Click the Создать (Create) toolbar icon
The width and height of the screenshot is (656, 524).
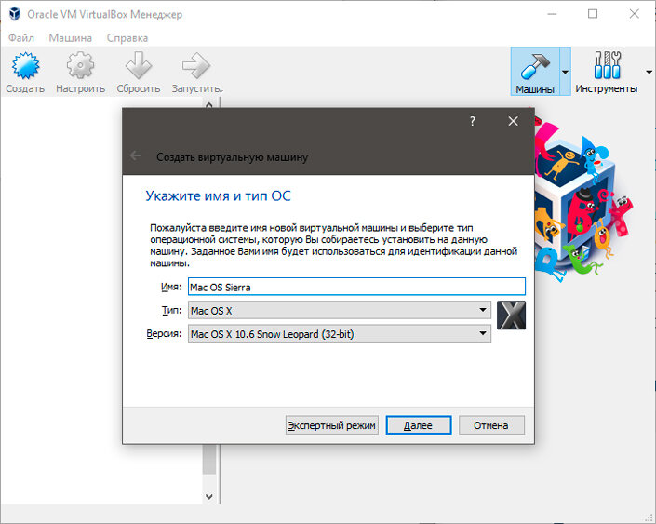tap(25, 65)
